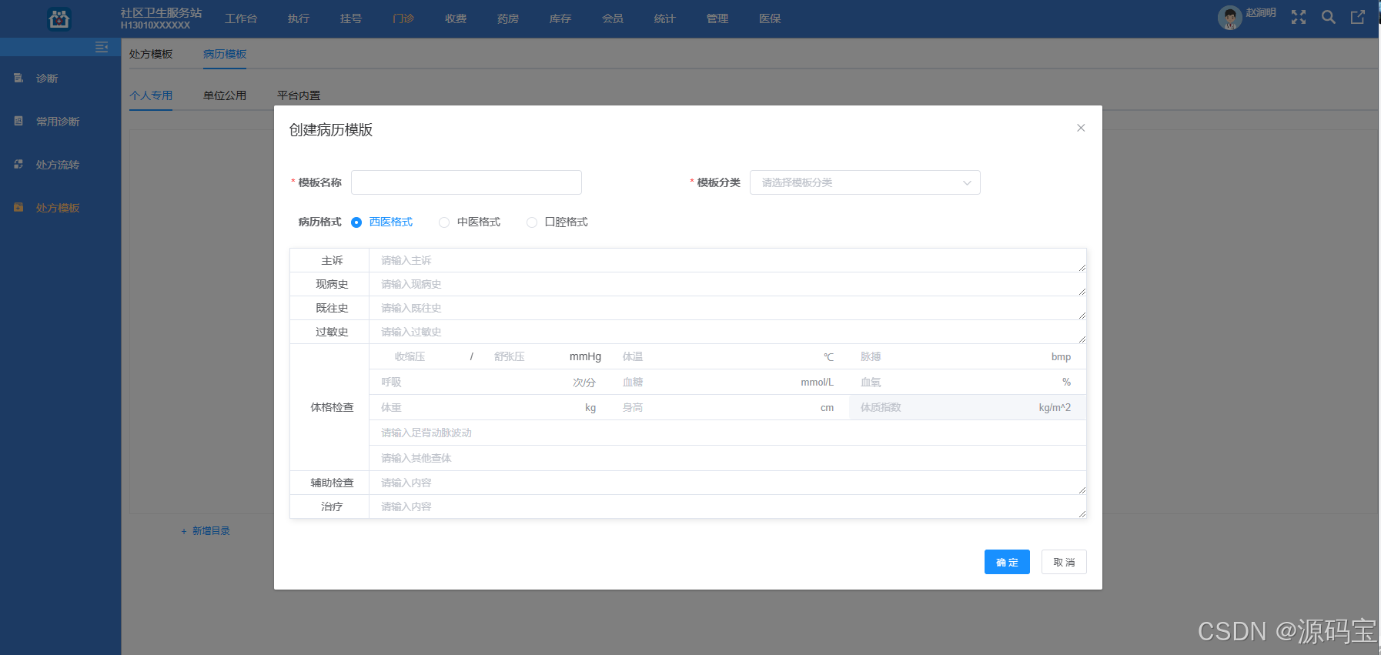Screen dimensions: 1381x655
Task: Click the 治疗 textarea resize handle
Action: click(1082, 513)
